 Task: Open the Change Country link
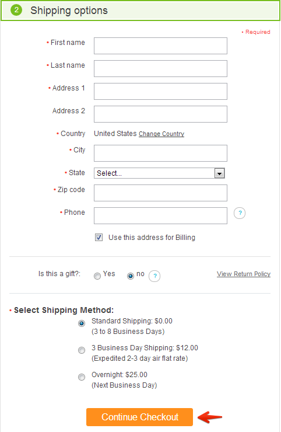click(161, 134)
